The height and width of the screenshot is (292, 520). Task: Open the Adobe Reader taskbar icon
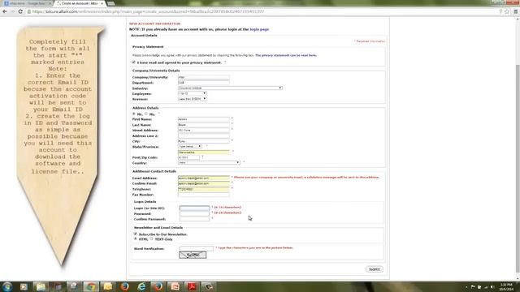192,286
